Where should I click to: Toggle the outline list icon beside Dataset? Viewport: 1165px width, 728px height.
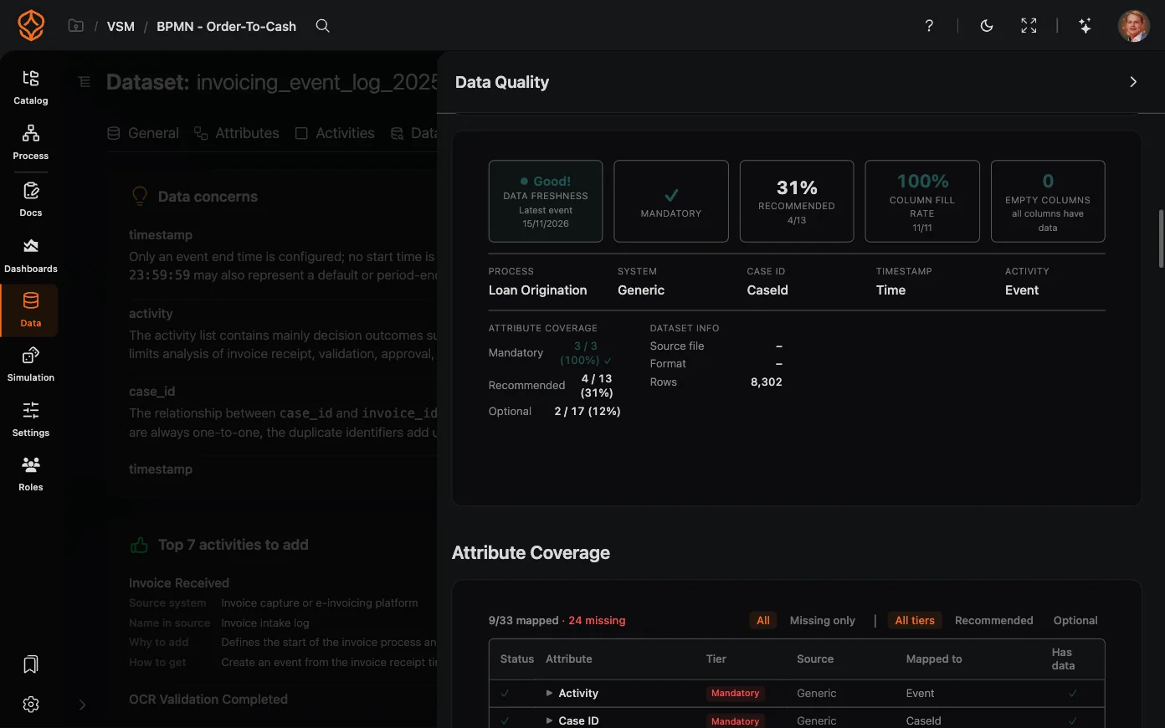[x=85, y=81]
